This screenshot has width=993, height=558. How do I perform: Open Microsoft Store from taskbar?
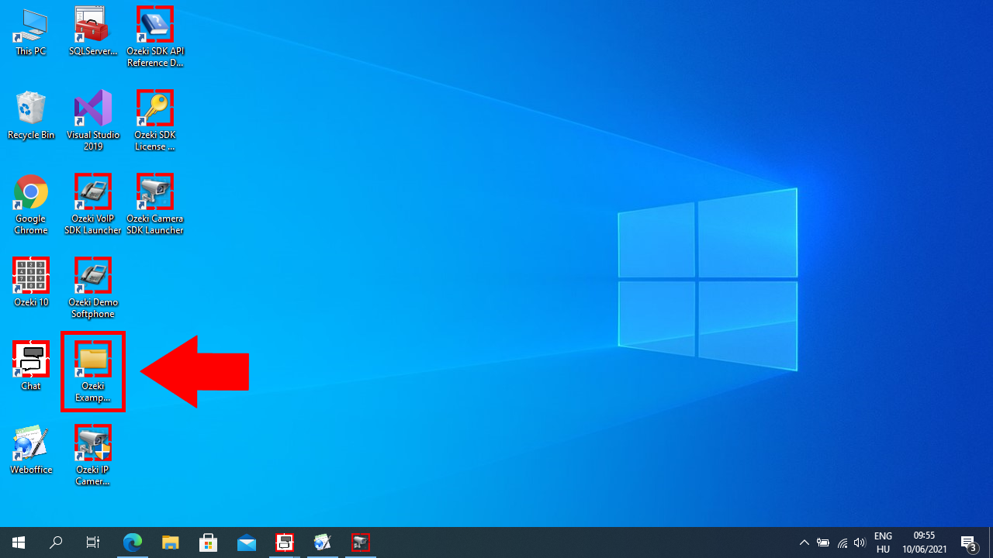coord(209,542)
